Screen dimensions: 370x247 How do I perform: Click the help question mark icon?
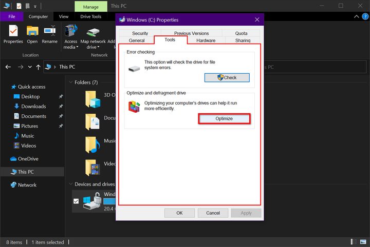[365, 16]
